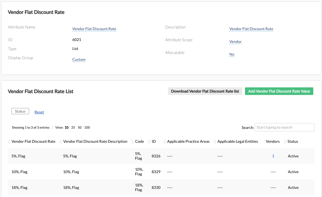The image size is (322, 197).
Task: Download Vendor Flat Discount Rate list
Action: (x=205, y=91)
